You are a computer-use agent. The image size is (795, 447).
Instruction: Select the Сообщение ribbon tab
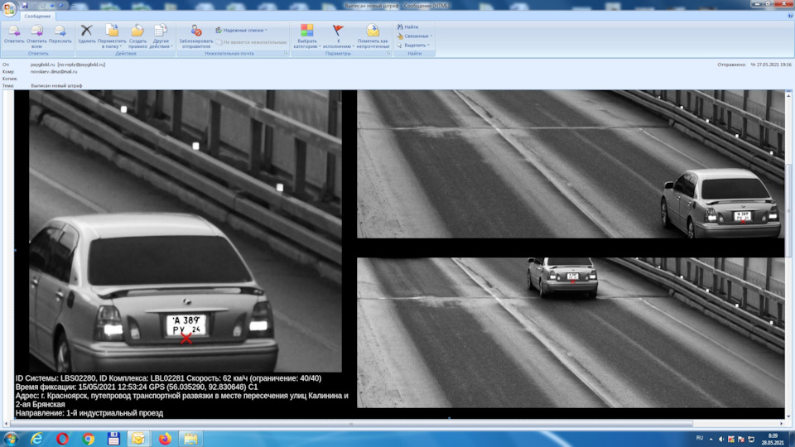pos(37,17)
